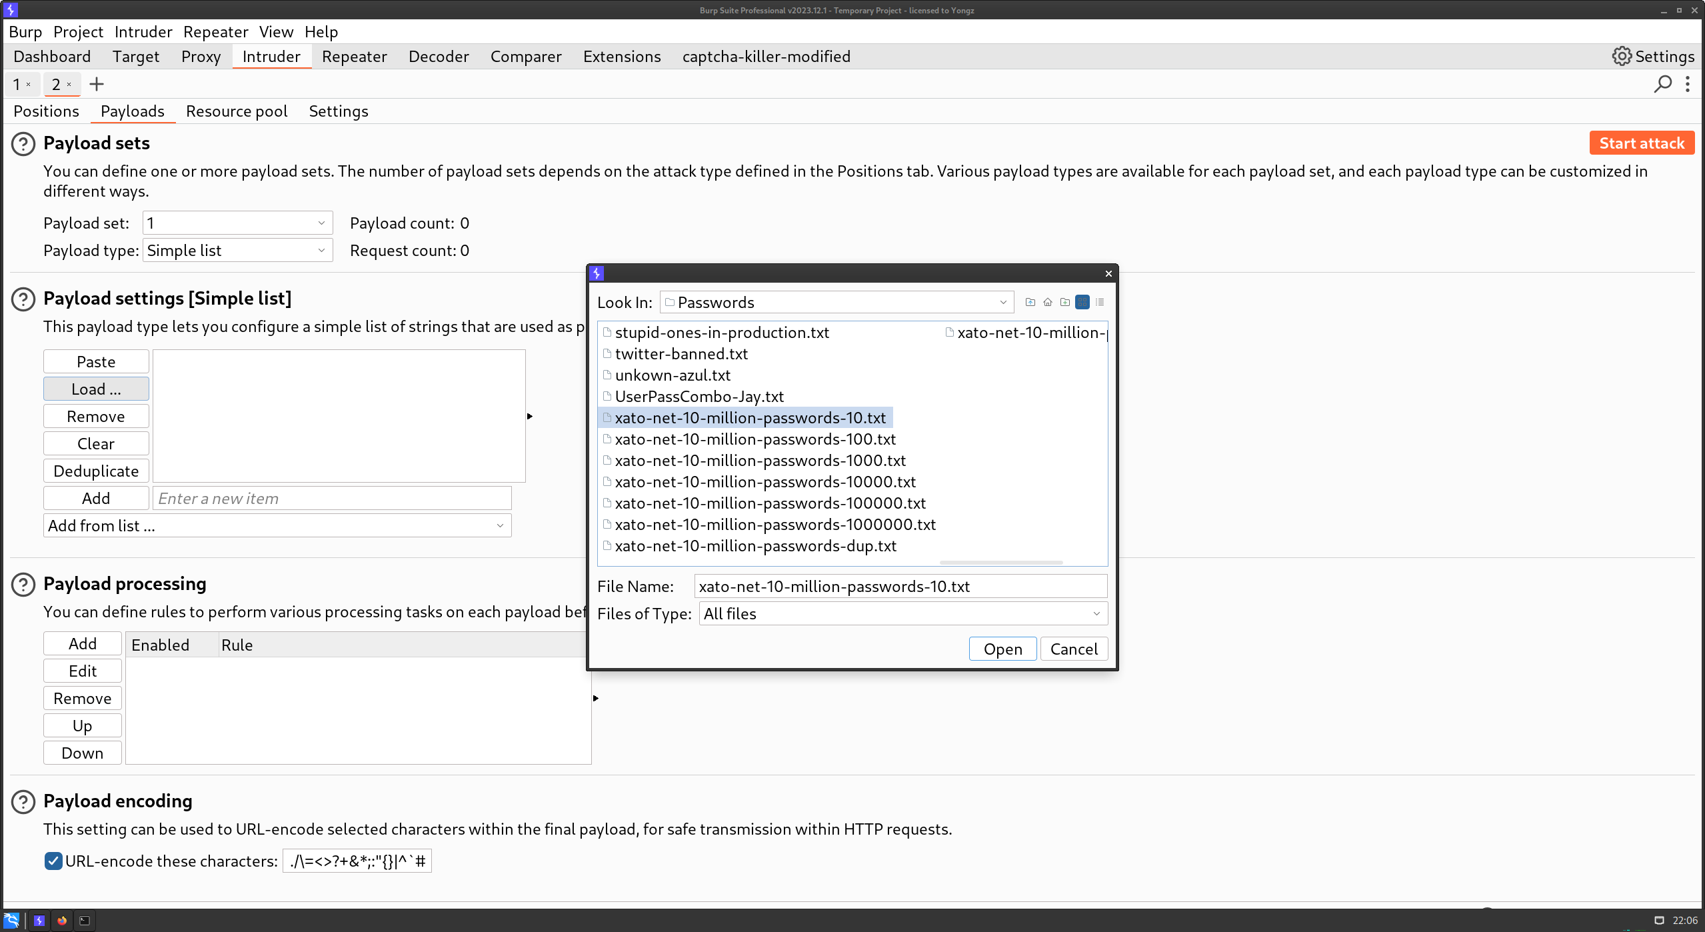Toggle URL-encode these characters checkbox
The width and height of the screenshot is (1705, 932).
tap(53, 861)
